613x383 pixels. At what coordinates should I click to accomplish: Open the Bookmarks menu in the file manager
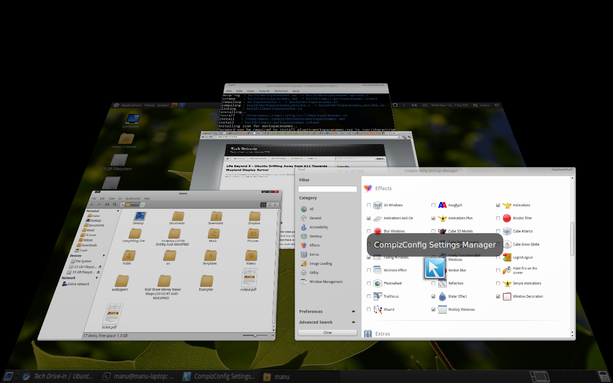[132, 198]
